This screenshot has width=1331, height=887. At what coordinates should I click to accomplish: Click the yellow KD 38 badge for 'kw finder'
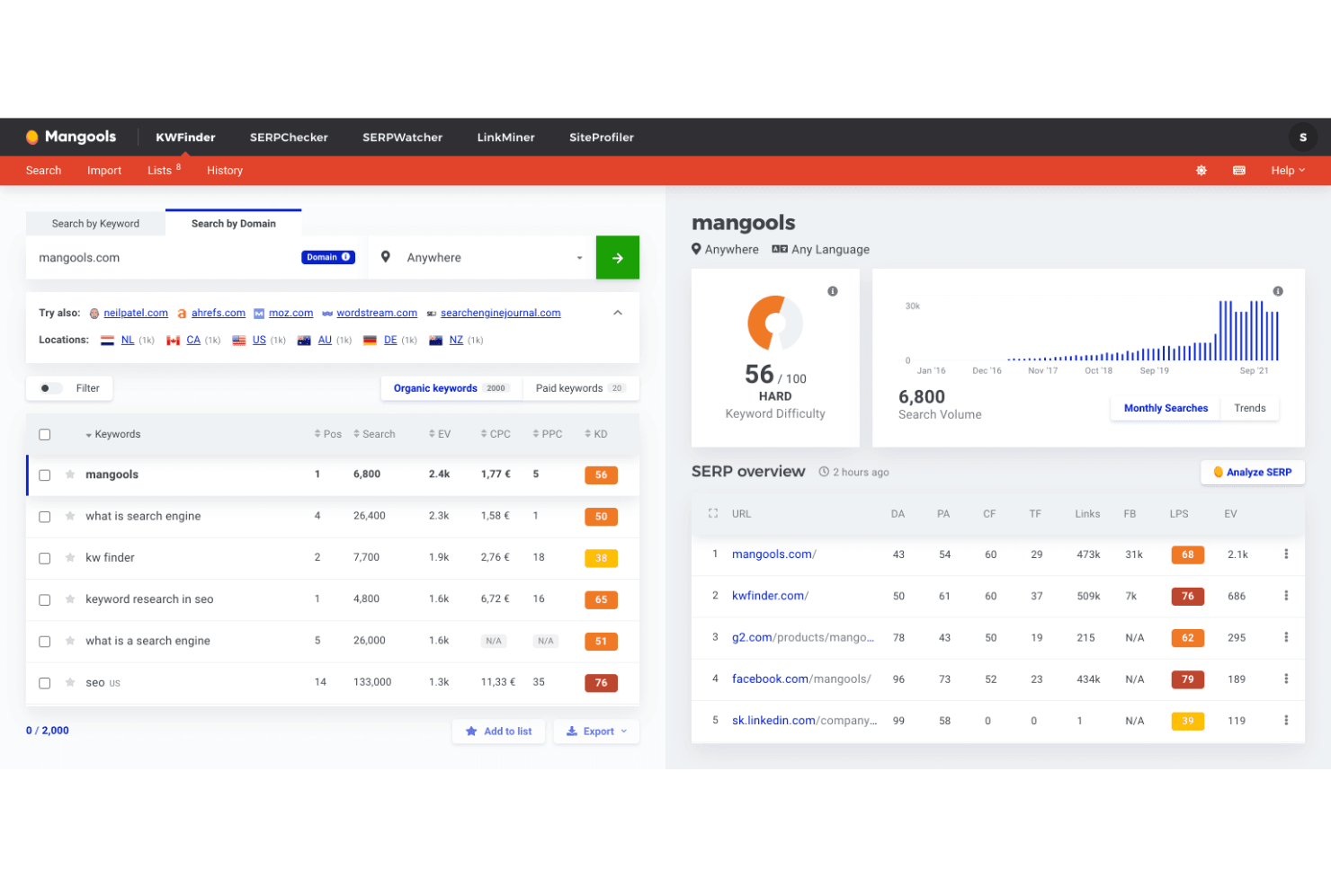pyautogui.click(x=601, y=558)
